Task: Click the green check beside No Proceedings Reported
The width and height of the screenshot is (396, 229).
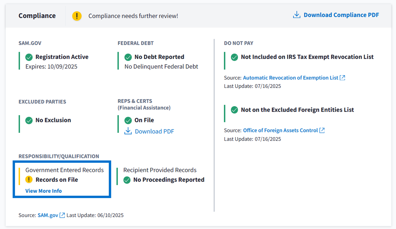Action: click(127, 180)
